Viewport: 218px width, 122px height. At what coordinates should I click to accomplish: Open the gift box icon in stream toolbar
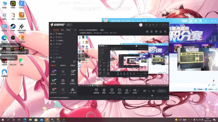click(147, 31)
